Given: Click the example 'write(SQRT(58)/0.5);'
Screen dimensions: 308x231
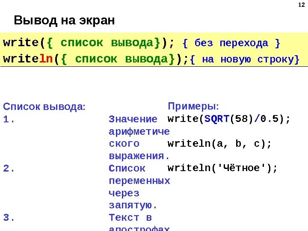Looking at the screenshot, I should [229, 119].
